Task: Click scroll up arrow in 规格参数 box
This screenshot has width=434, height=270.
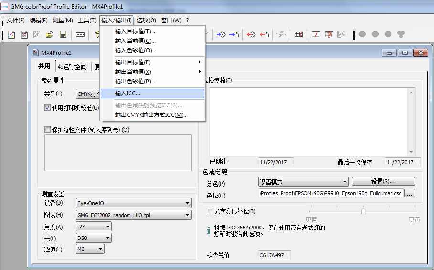Action: coord(411,92)
